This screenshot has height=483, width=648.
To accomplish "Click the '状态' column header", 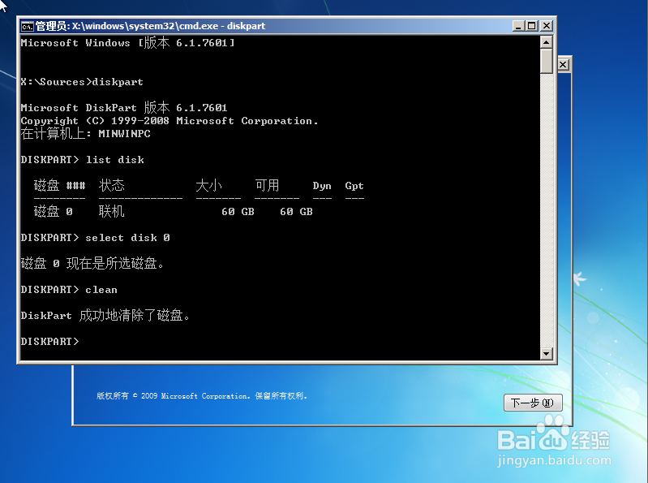I will tap(112, 186).
